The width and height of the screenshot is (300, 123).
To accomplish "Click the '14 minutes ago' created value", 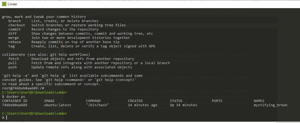I will click(x=142, y=105).
